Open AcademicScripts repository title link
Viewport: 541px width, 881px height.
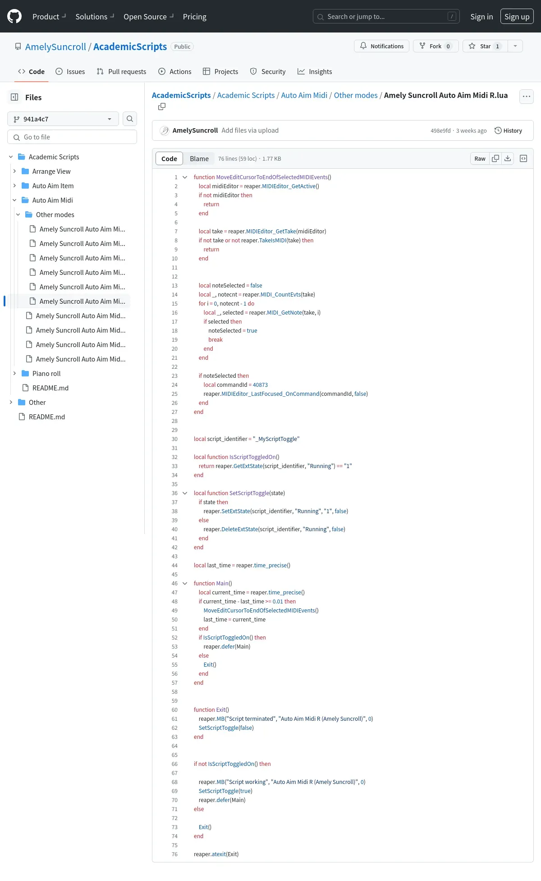(x=130, y=46)
